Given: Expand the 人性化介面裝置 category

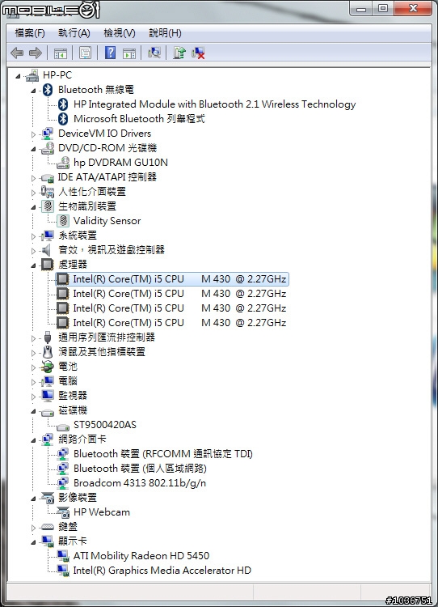Looking at the screenshot, I should [x=33, y=193].
